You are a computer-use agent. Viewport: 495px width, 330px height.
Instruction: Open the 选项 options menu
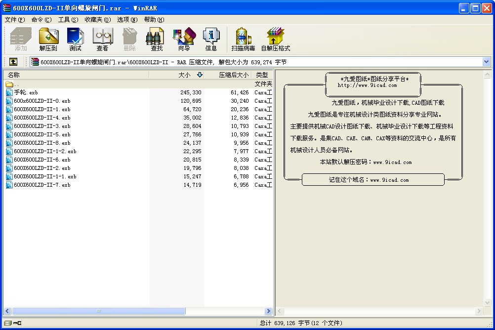126,20
